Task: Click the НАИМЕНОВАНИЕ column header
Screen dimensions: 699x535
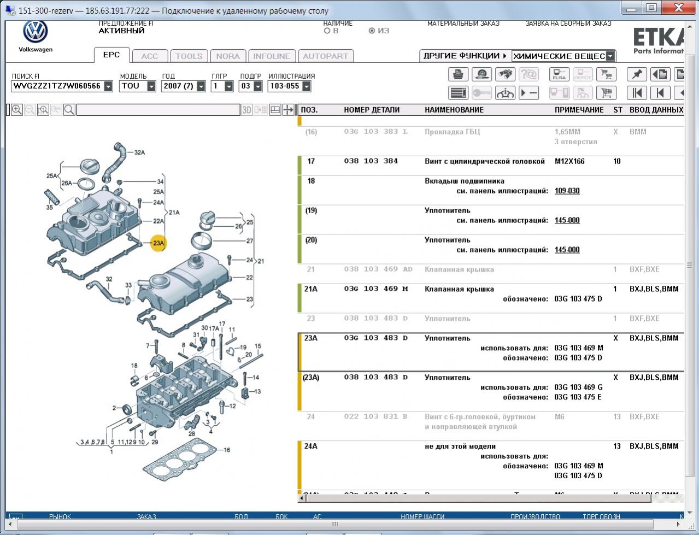Action: pyautogui.click(x=454, y=110)
